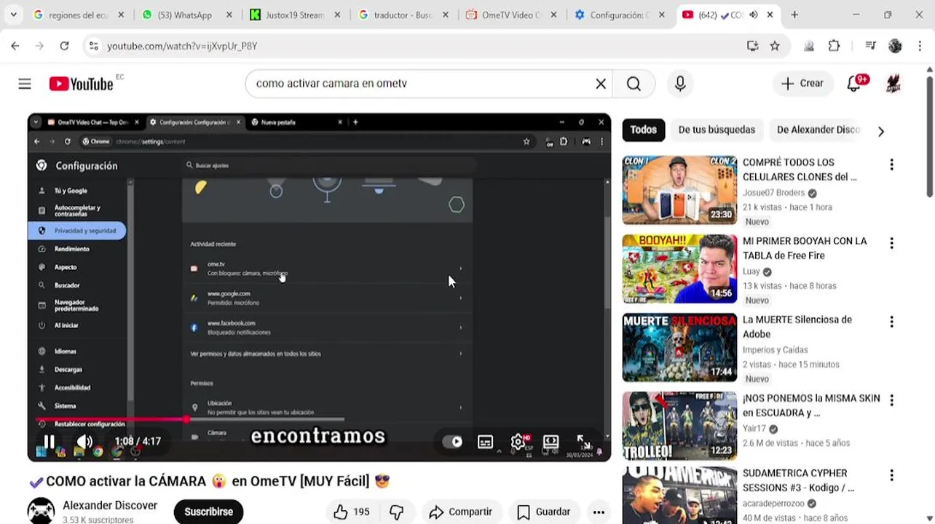The image size is (935, 524).
Task: Start voice search with the microphone
Action: click(680, 84)
